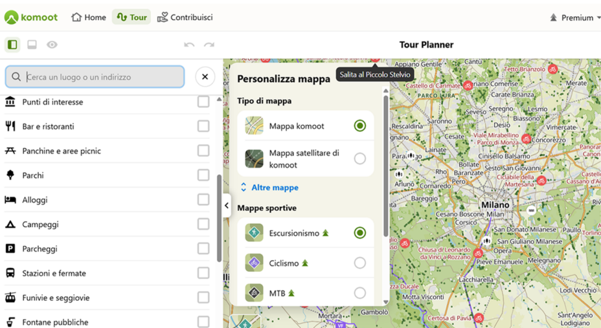This screenshot has width=601, height=328.
Task: Open the Tour menu item
Action: tap(131, 17)
